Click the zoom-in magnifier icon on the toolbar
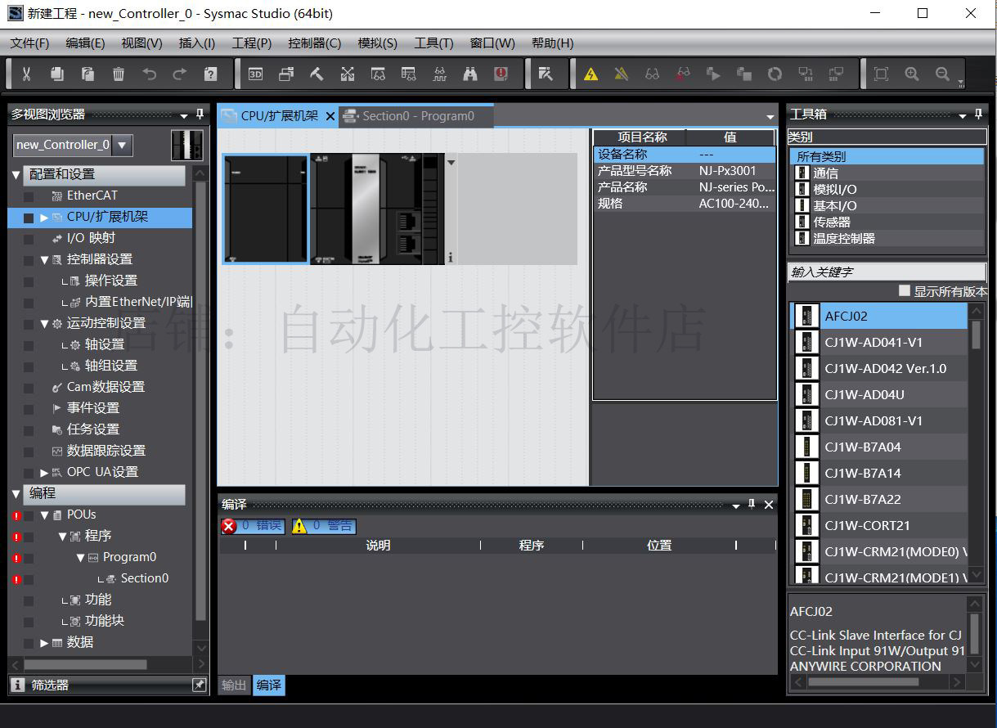Screen dimensions: 997x728 click(x=911, y=73)
